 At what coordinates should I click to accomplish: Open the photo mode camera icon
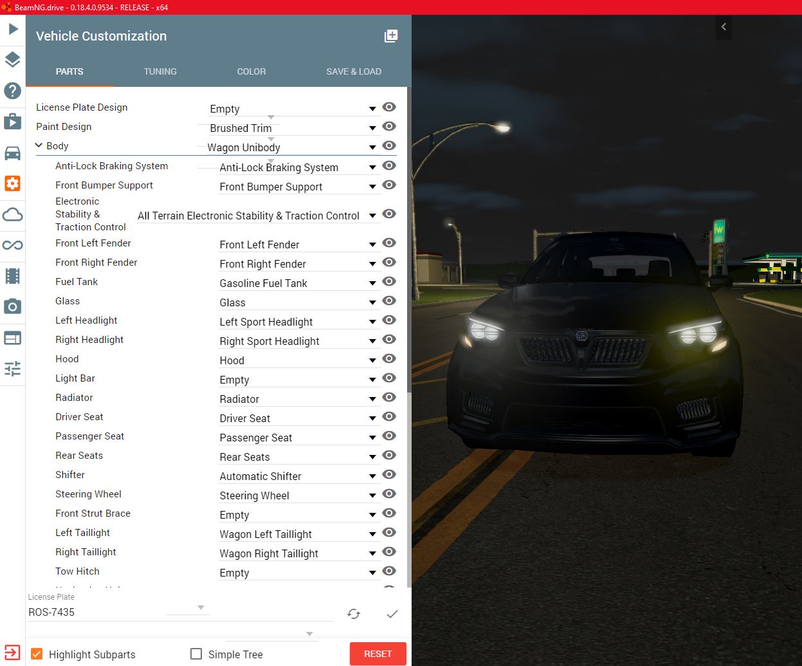(13, 307)
